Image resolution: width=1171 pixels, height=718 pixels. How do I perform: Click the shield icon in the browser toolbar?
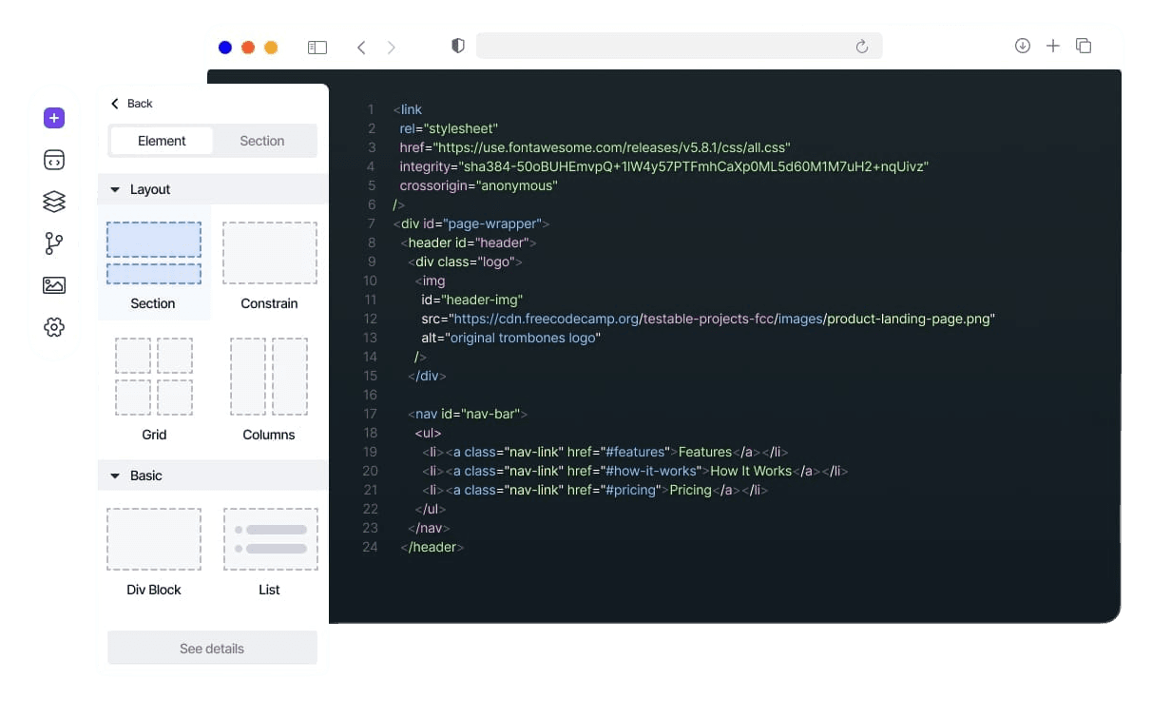click(457, 46)
